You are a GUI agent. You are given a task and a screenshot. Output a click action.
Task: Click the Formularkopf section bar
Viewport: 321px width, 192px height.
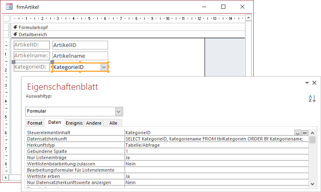coord(128,27)
